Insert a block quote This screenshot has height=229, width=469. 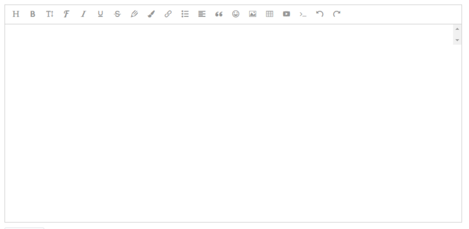219,14
